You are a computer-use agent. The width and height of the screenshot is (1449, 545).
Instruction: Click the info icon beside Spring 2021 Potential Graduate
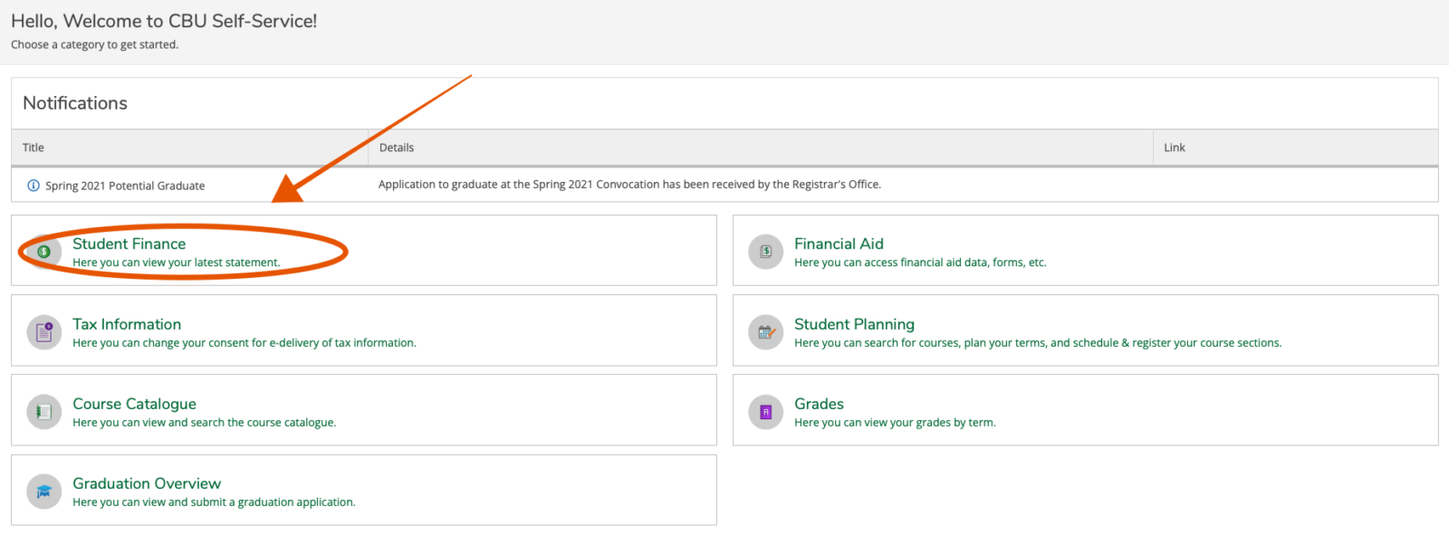click(33, 185)
